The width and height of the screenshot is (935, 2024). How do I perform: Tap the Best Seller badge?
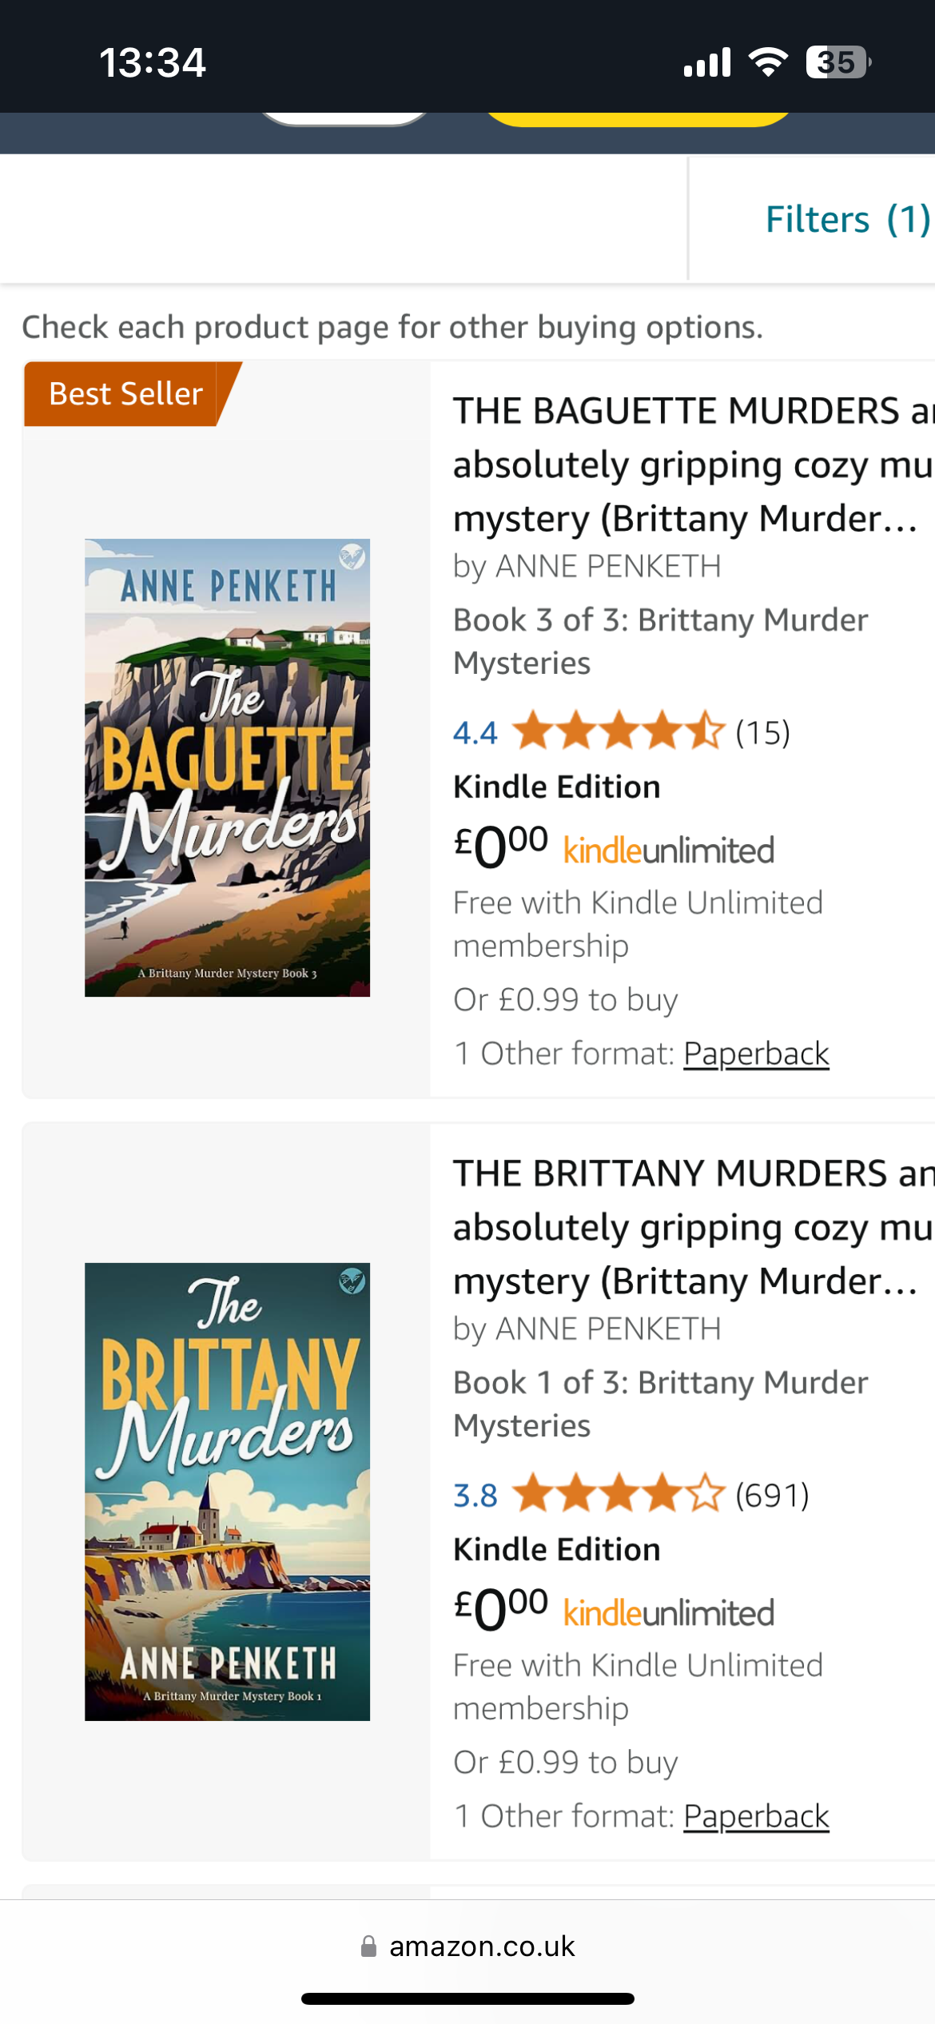click(126, 393)
